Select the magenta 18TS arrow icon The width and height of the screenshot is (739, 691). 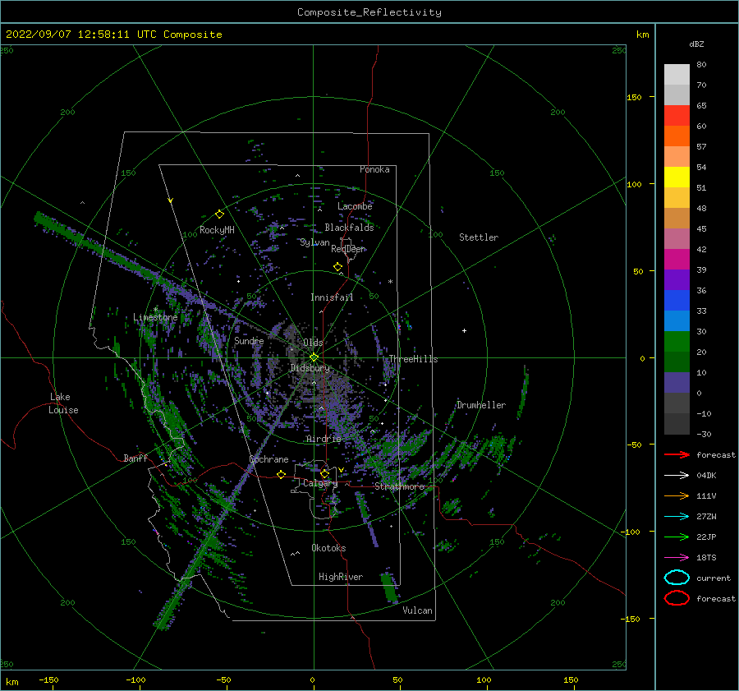677,558
